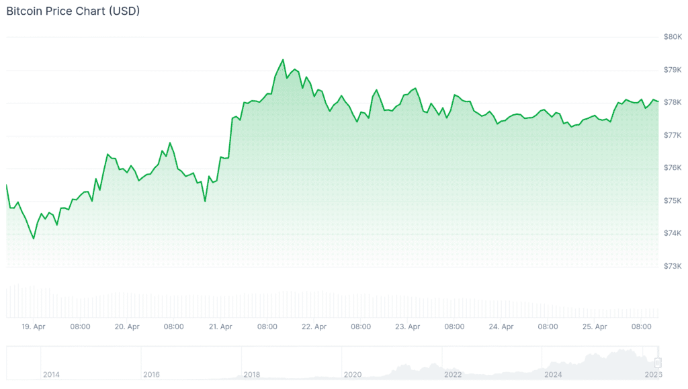Click the $77K price axis label
Viewport: 688px width, 389px height.
coord(673,135)
